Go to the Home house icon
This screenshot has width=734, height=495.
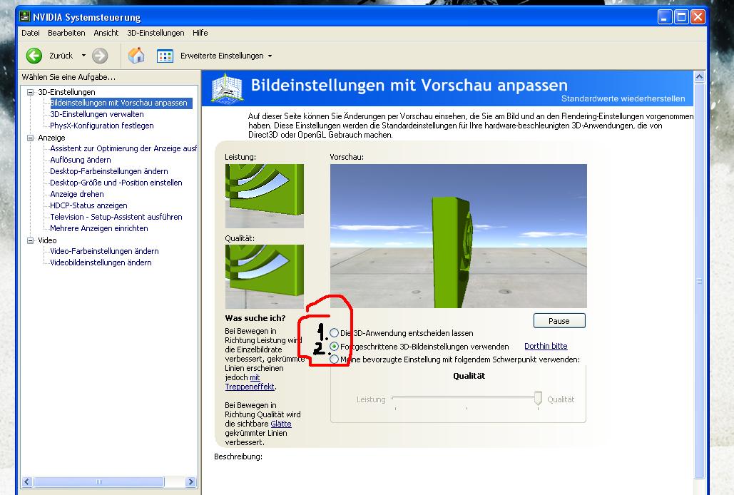136,56
